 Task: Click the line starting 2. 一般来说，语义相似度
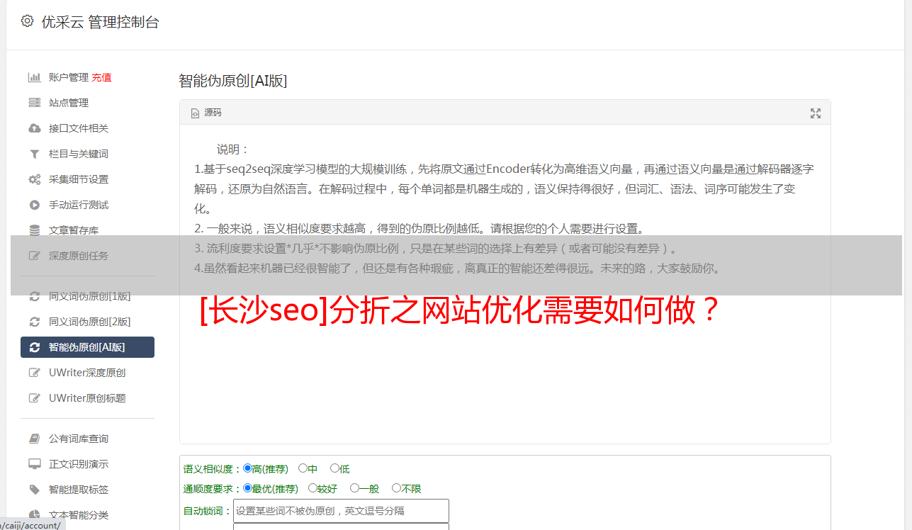click(x=420, y=229)
